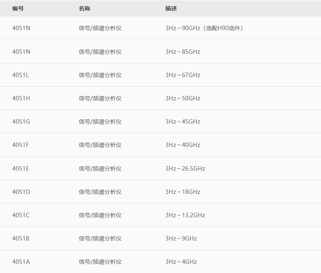321x273 pixels.
Task: Select model number 4051G
Action: (21, 122)
